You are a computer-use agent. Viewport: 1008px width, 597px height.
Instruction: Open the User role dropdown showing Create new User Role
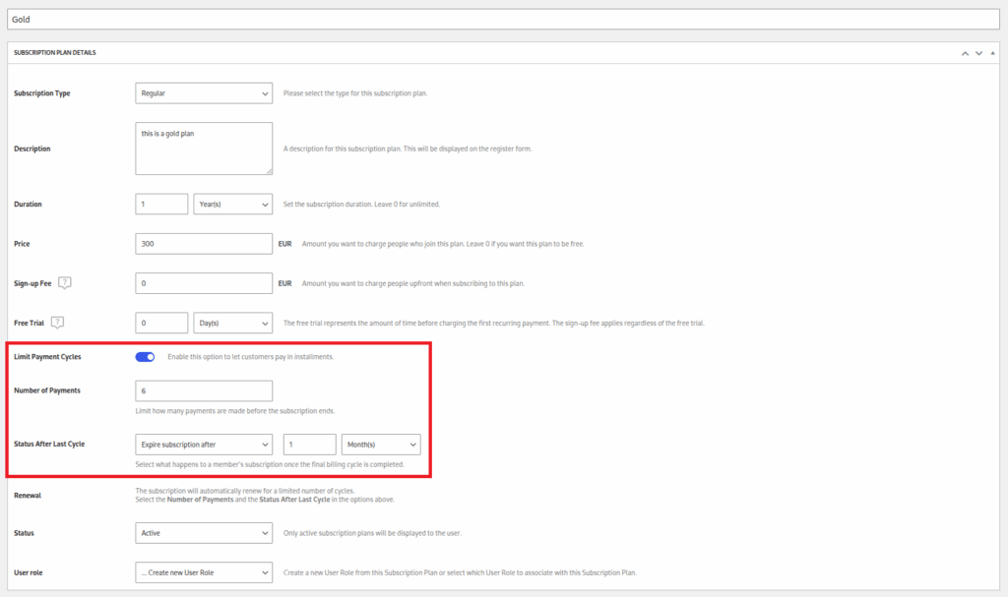click(x=204, y=572)
